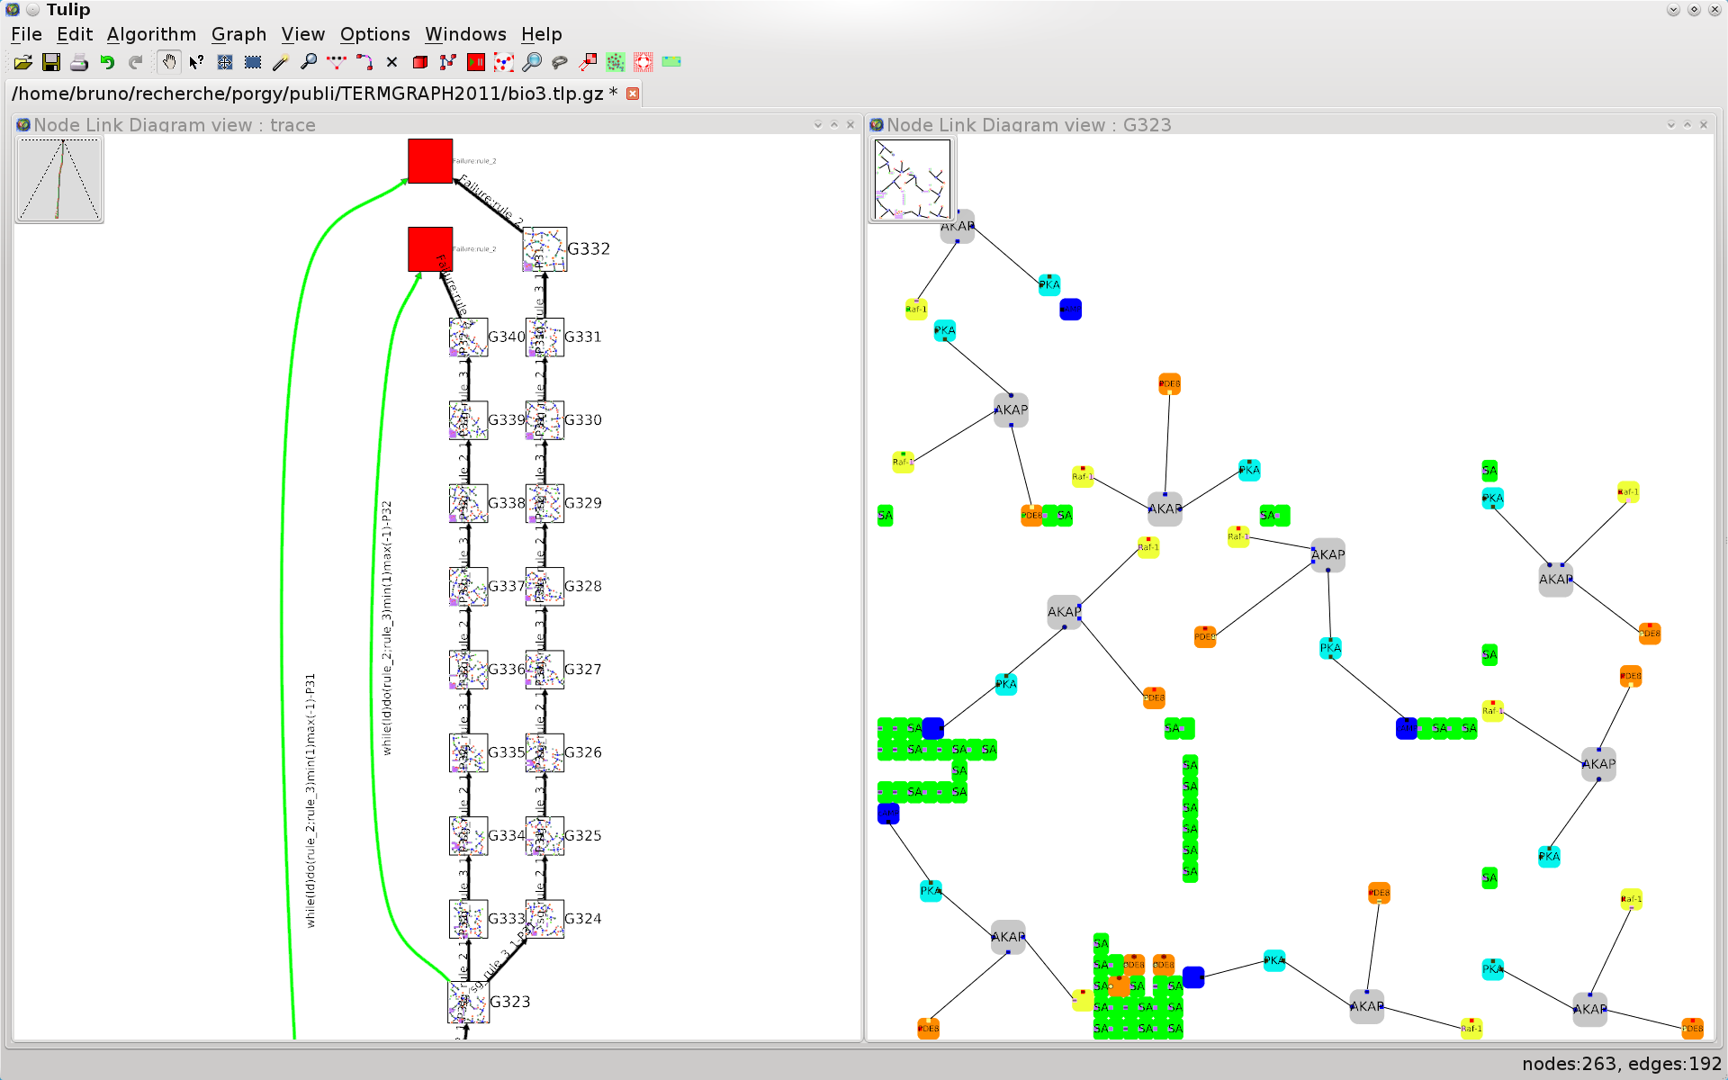Open trace view dropdown arrow
The image size is (1728, 1080).
pyautogui.click(x=817, y=125)
